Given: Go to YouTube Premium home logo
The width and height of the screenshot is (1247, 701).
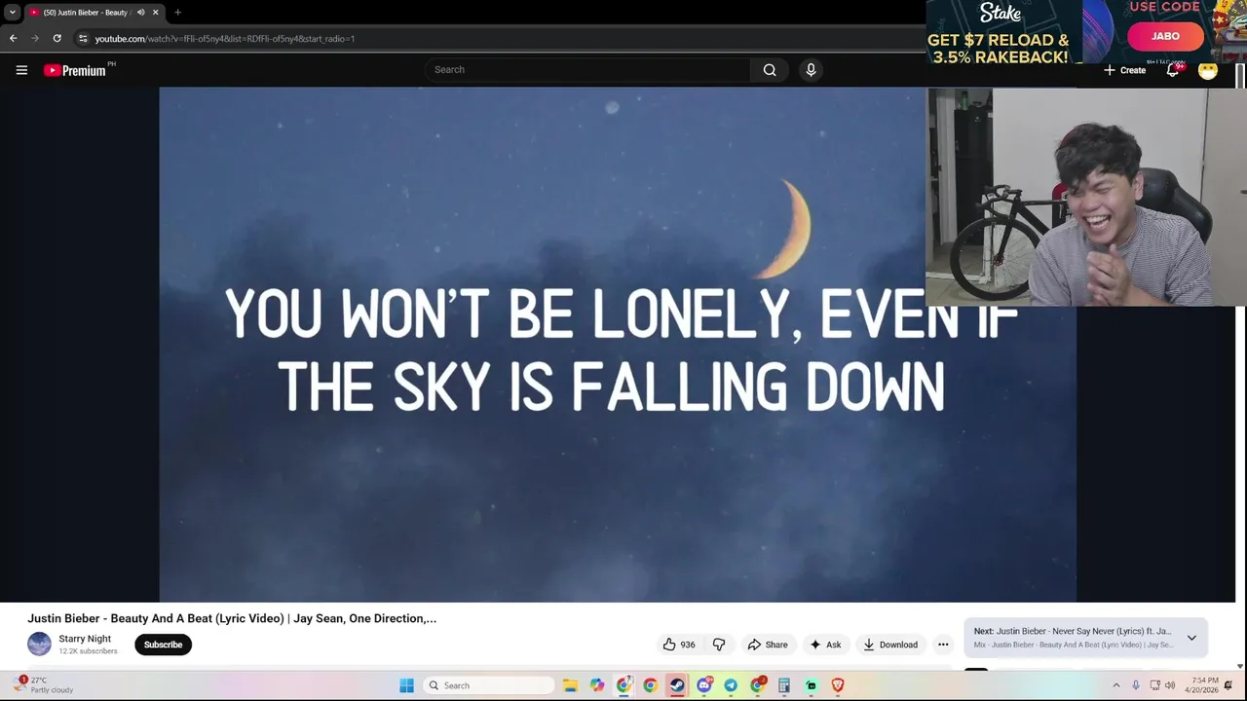Looking at the screenshot, I should click(x=75, y=70).
